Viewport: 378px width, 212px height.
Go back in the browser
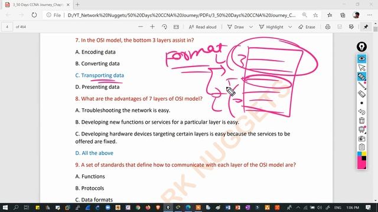click(x=8, y=15)
